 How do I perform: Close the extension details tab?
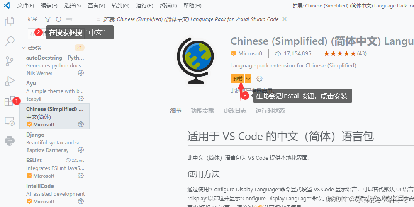pyautogui.click(x=284, y=19)
